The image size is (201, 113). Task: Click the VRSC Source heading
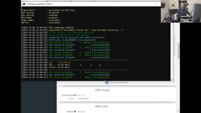point(102,90)
